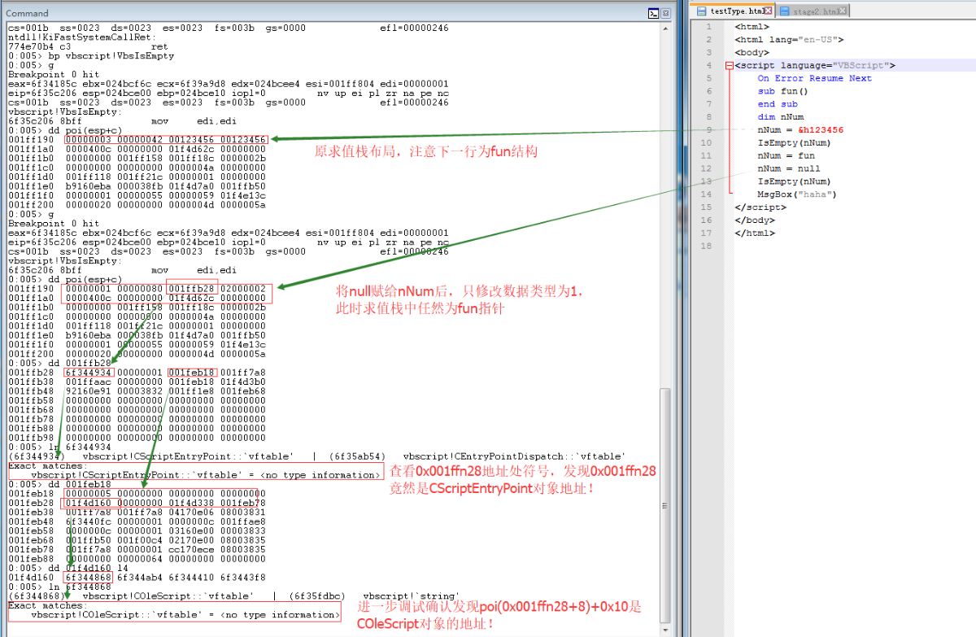Click the MsgBox("haha") line
The height and width of the screenshot is (637, 976).
tap(797, 194)
